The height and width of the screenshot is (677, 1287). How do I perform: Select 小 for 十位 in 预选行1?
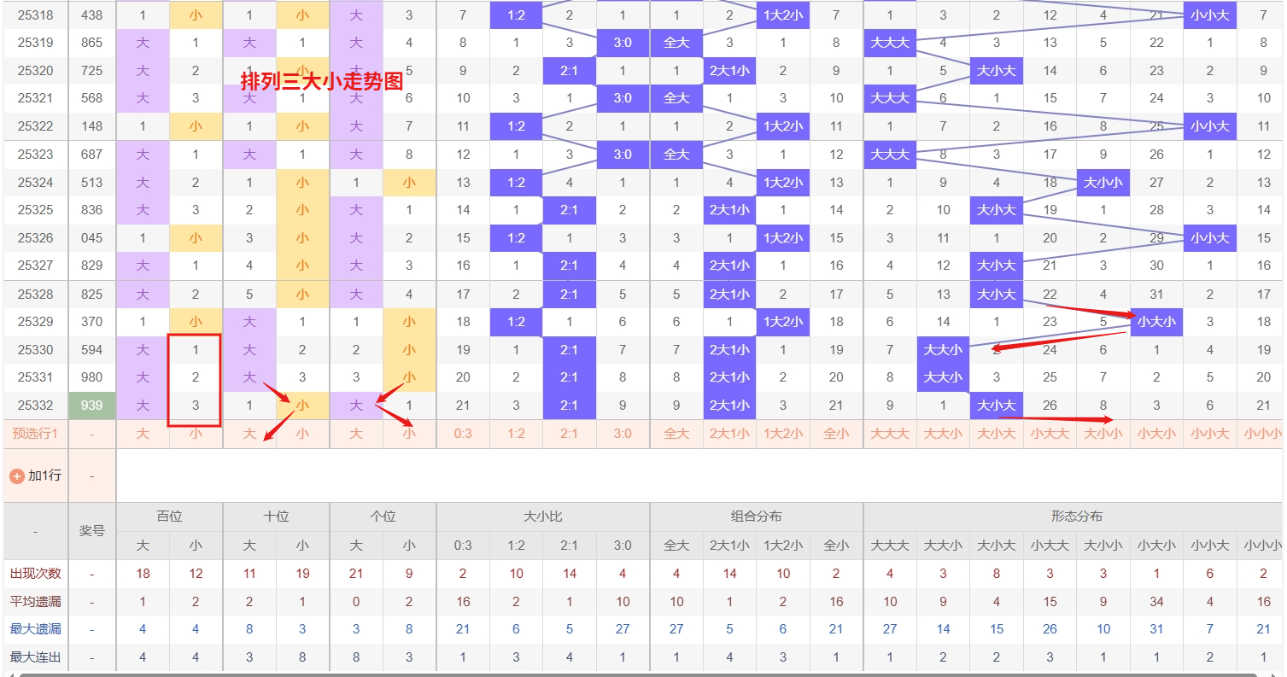pyautogui.click(x=302, y=434)
